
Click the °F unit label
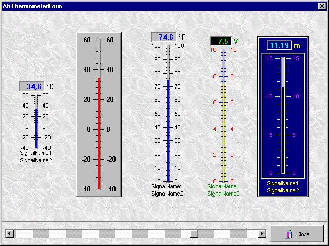coord(182,37)
